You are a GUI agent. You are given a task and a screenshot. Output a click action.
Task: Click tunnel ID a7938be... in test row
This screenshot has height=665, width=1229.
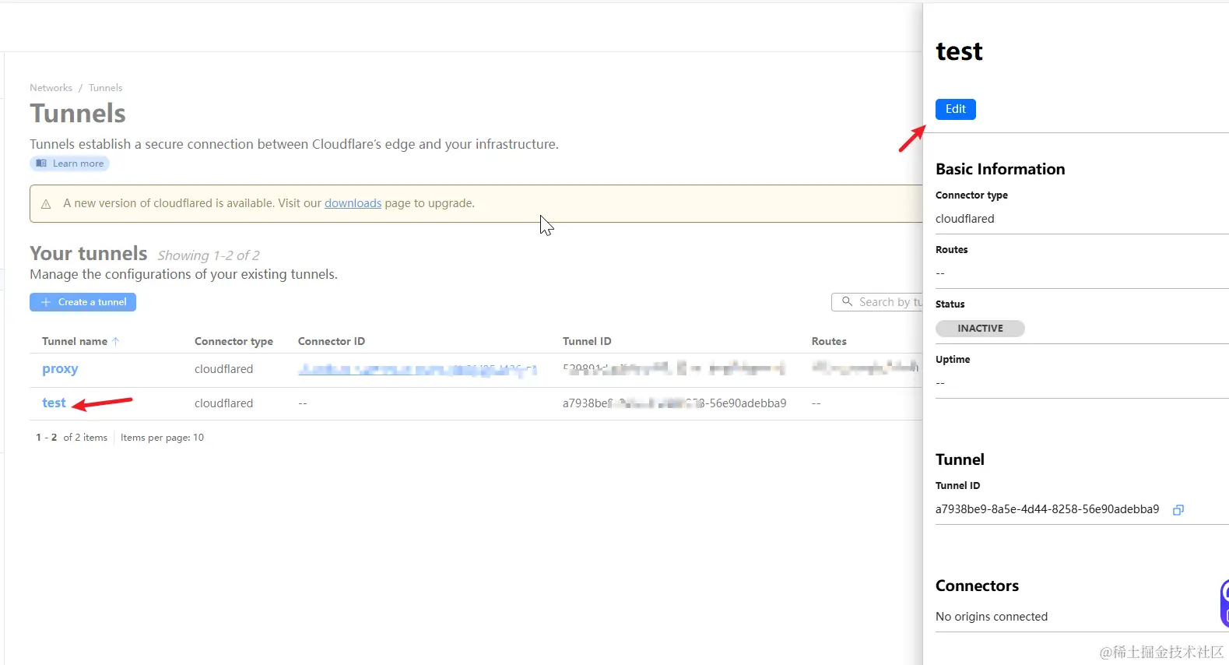674,403
